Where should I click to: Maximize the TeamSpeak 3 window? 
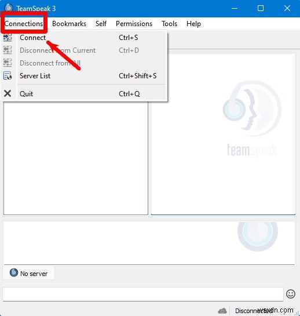pyautogui.click(x=261, y=8)
